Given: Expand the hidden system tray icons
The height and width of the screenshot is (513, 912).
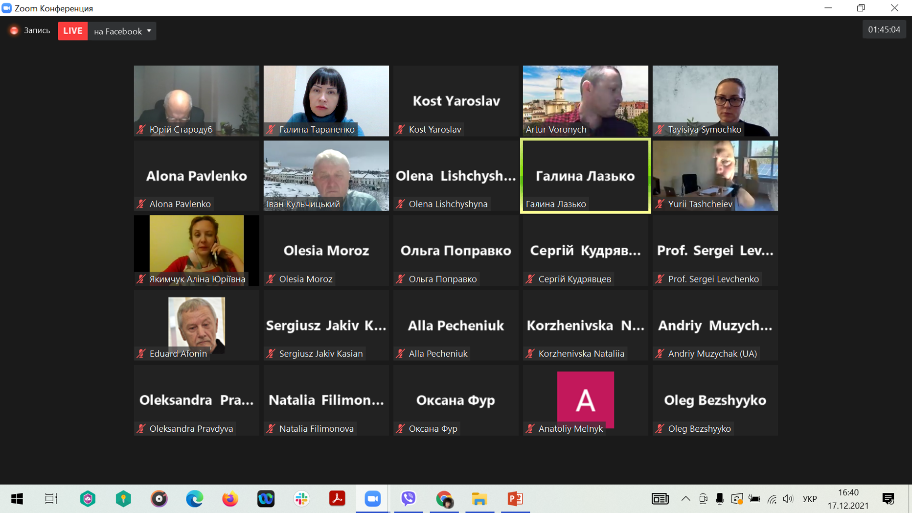Looking at the screenshot, I should (686, 499).
